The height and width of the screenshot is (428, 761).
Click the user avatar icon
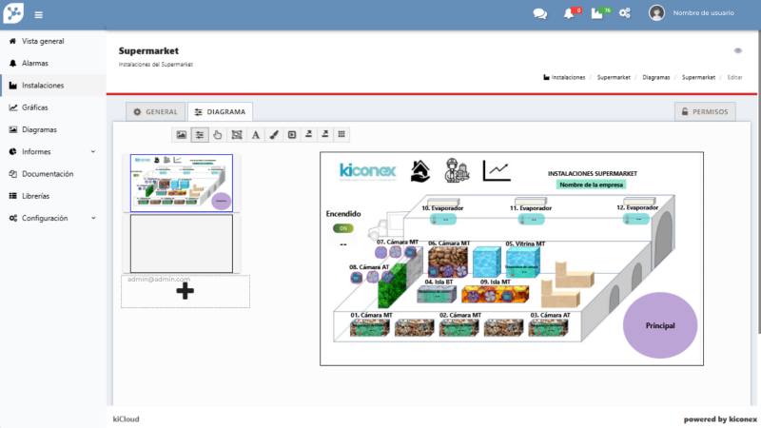(x=656, y=12)
